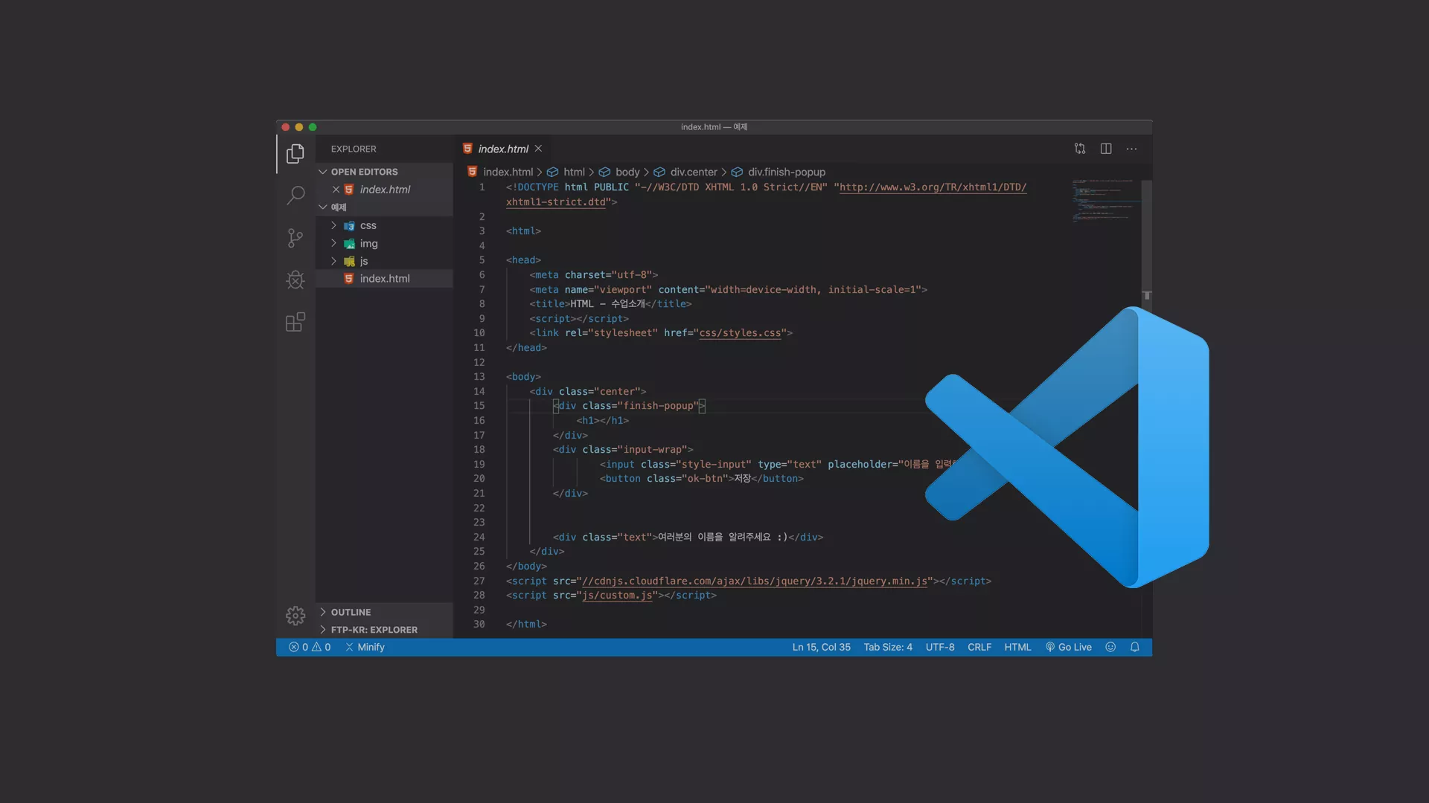
Task: Click the Minify status bar button
Action: coord(365,648)
